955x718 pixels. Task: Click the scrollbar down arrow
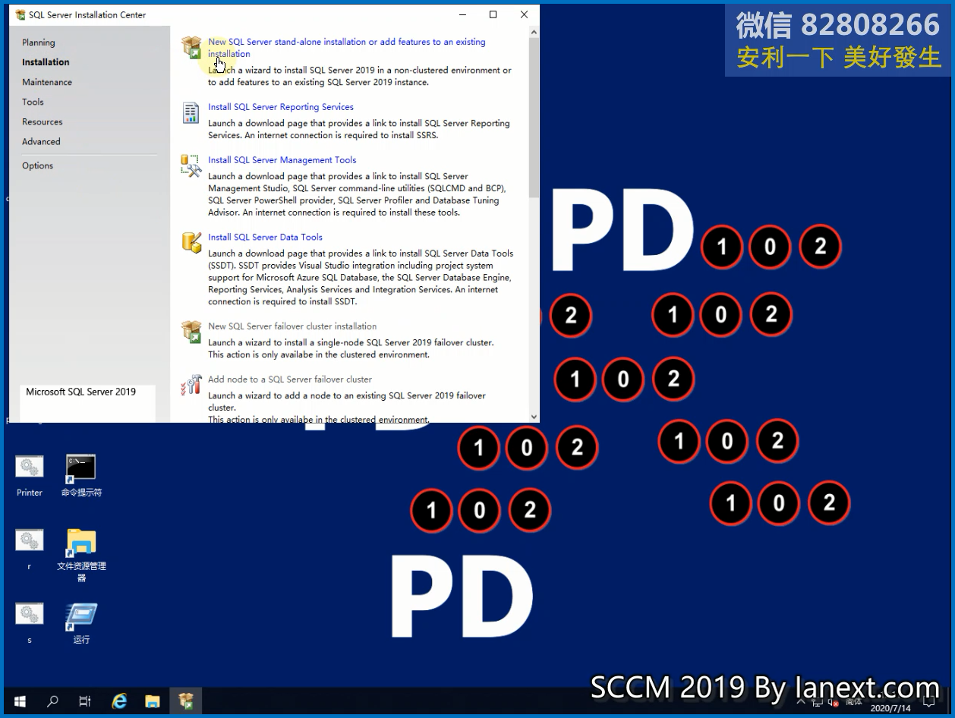click(x=534, y=417)
